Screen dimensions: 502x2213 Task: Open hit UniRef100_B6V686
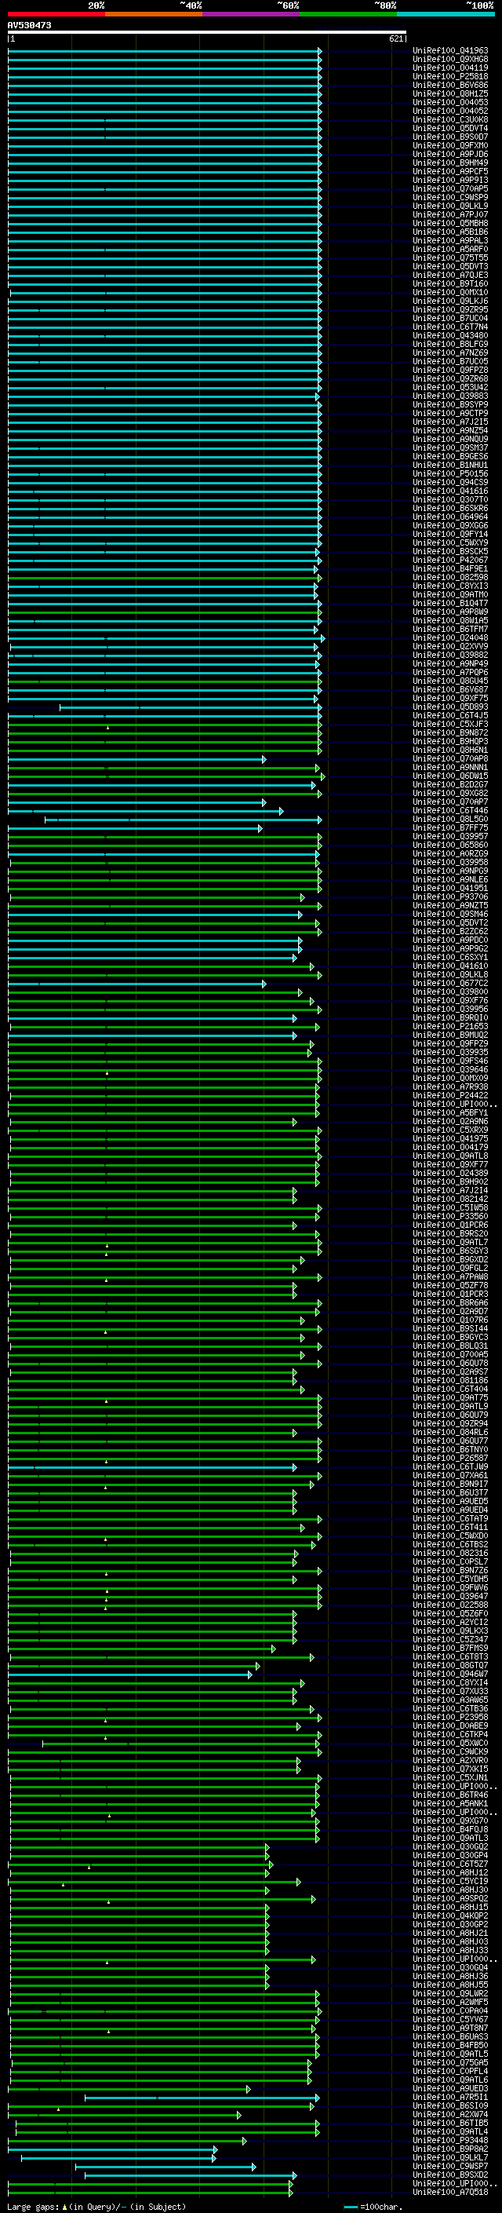(x=450, y=85)
